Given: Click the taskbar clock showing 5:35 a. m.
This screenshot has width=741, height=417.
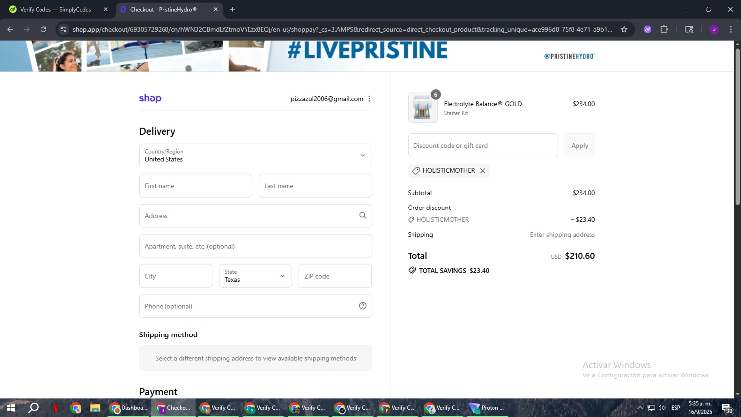Looking at the screenshot, I should click(700, 408).
